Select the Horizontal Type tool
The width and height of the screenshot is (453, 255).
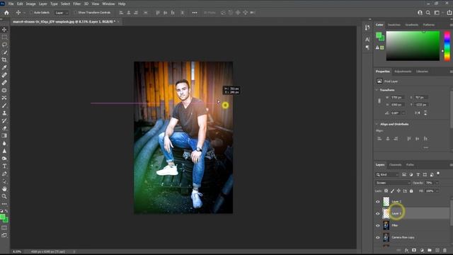point(4,166)
